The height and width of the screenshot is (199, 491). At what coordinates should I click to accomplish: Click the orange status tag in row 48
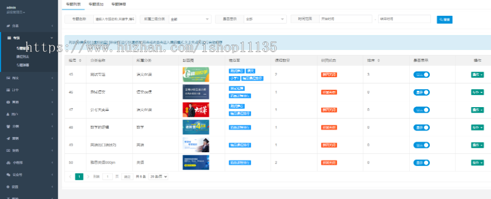coord(329,128)
